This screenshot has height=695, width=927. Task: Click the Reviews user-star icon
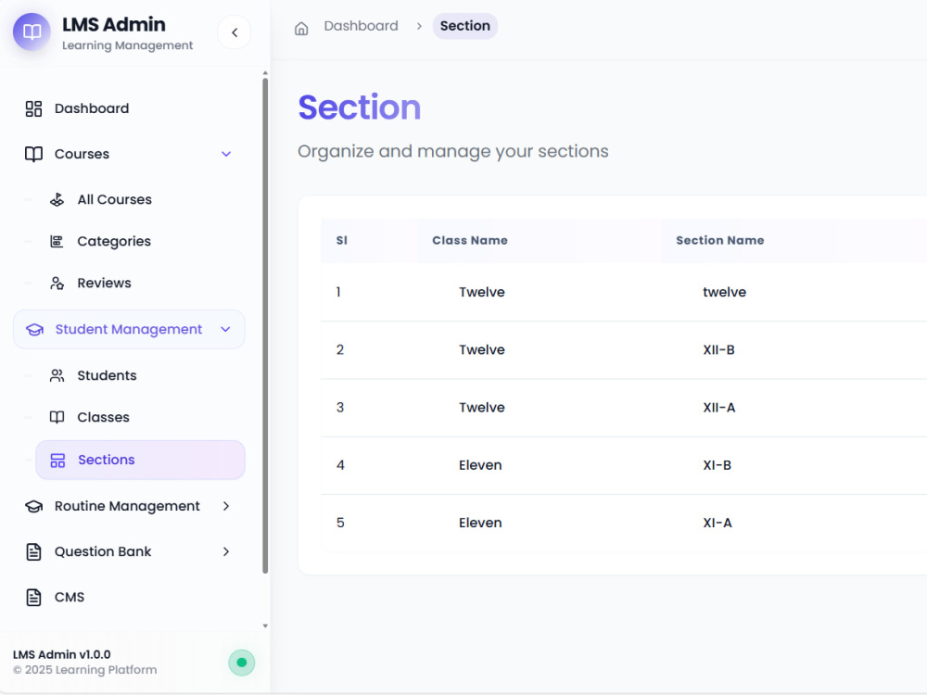[57, 283]
